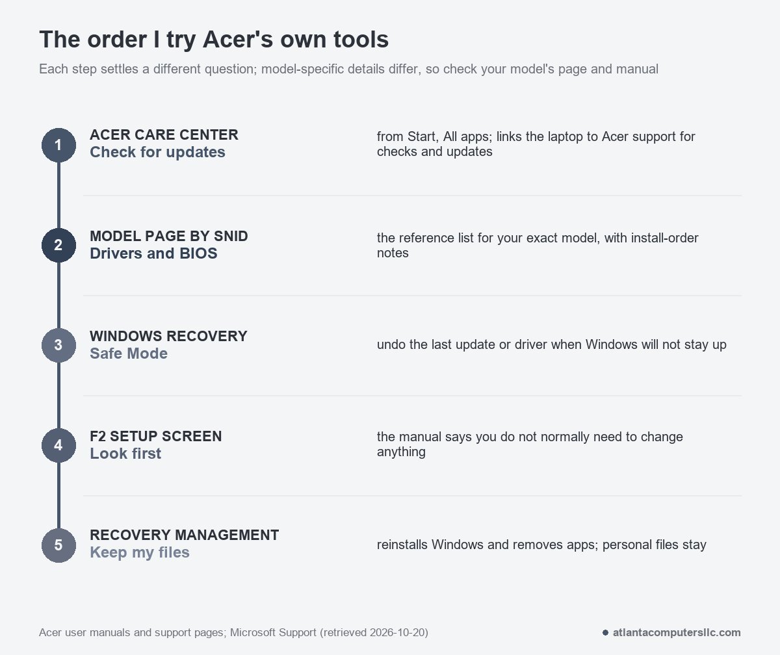The width and height of the screenshot is (780, 655).
Task: Click the step 4 circle marker
Action: pos(58,445)
